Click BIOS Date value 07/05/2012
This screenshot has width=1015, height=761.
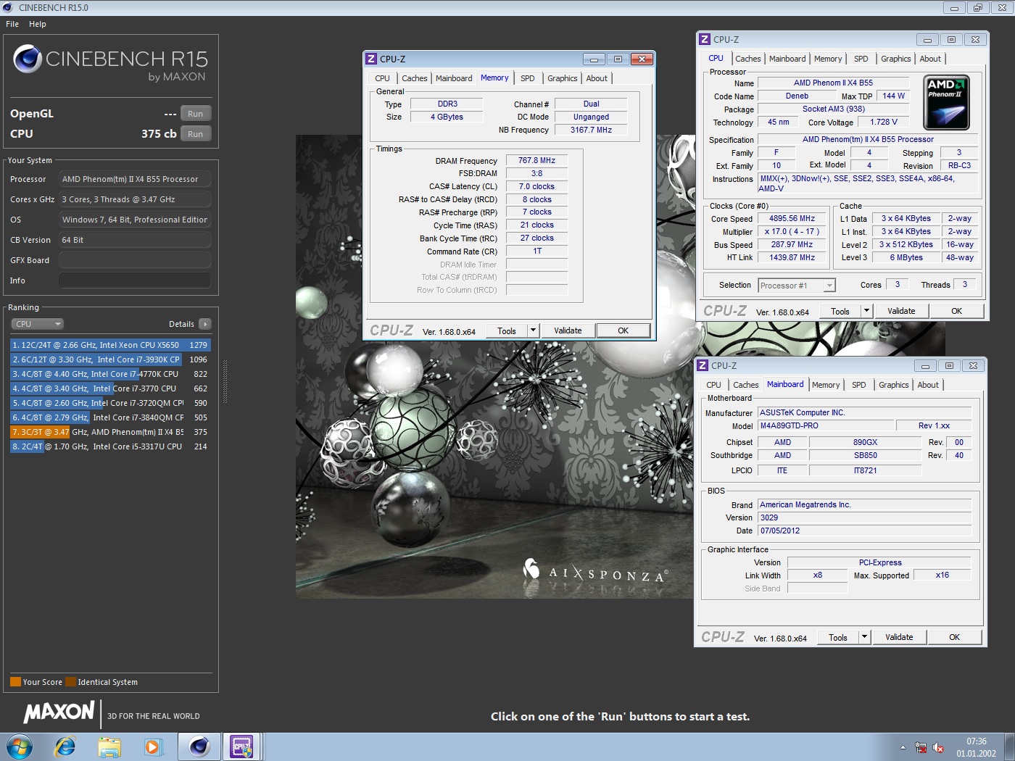[864, 531]
